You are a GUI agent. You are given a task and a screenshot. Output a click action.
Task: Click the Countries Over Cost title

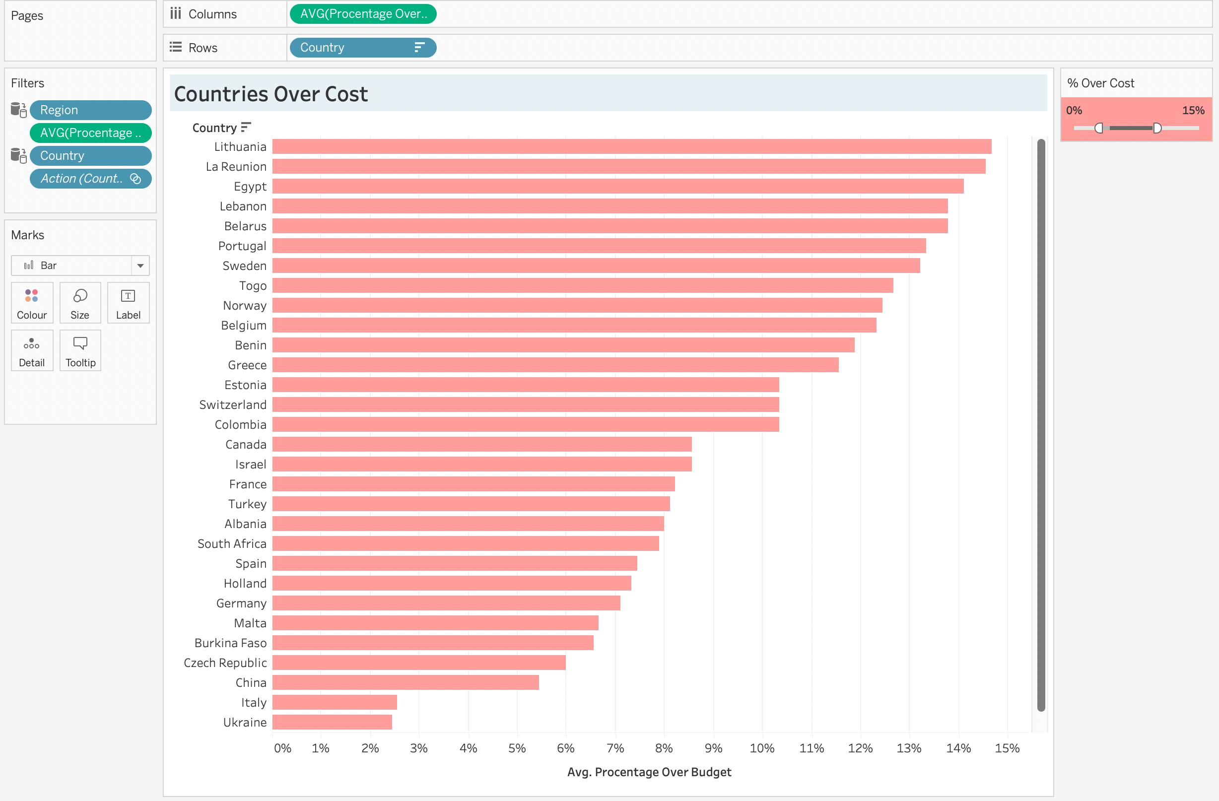(271, 94)
